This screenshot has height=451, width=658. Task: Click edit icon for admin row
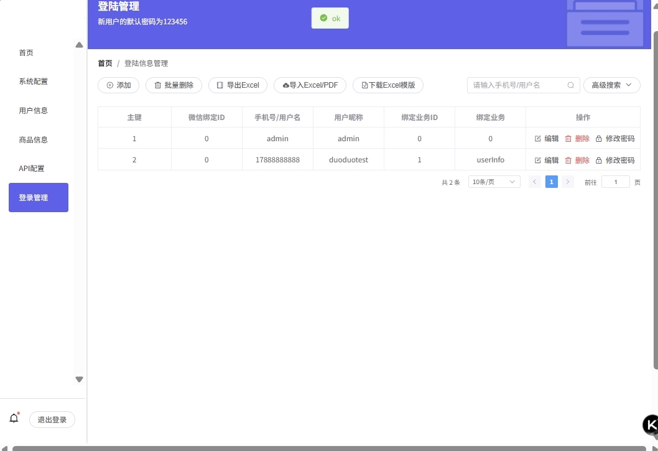pos(538,139)
